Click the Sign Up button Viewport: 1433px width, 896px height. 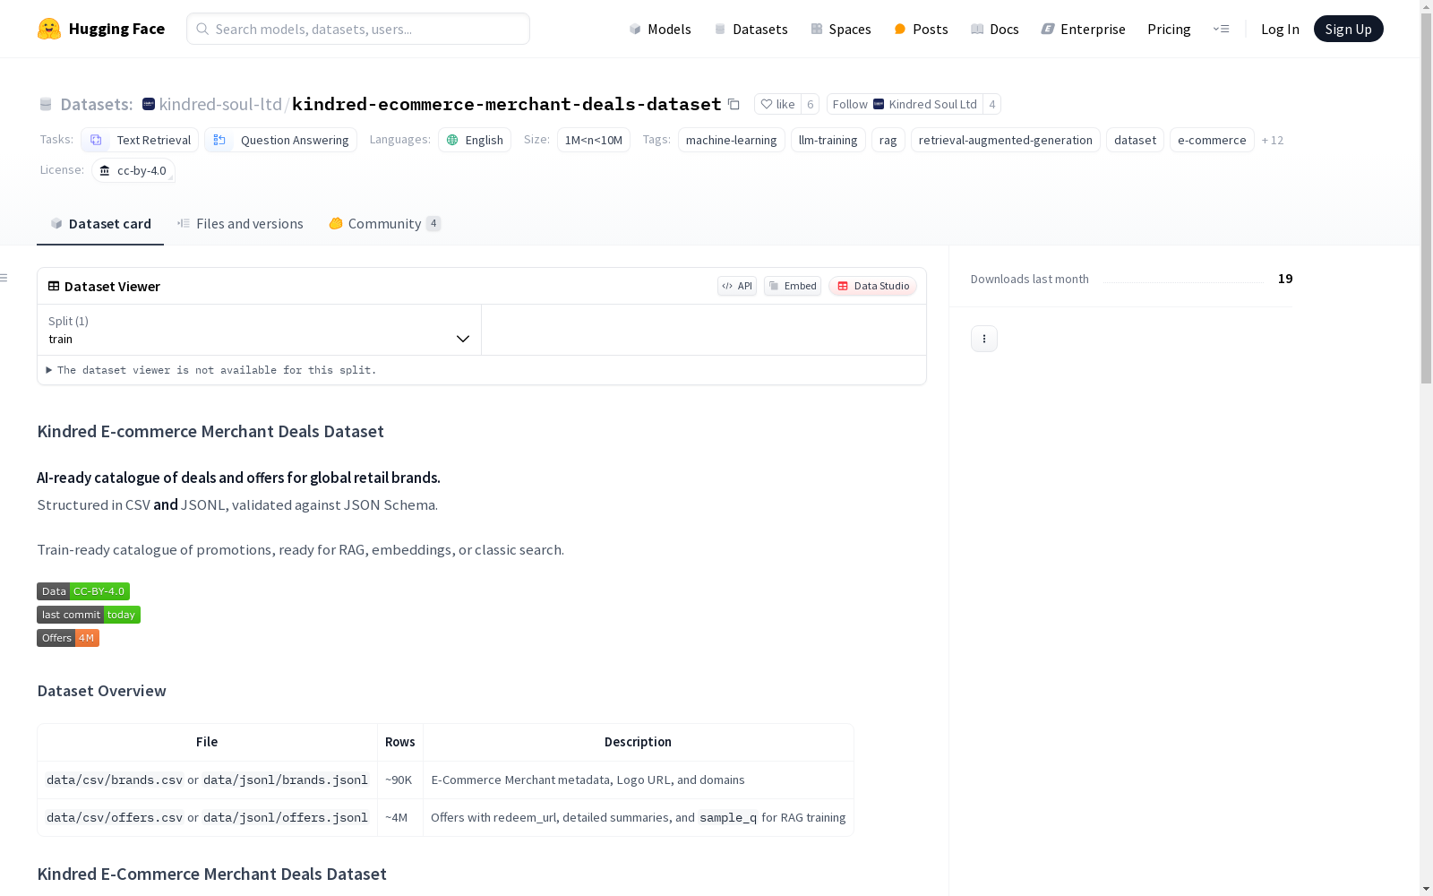tap(1349, 29)
